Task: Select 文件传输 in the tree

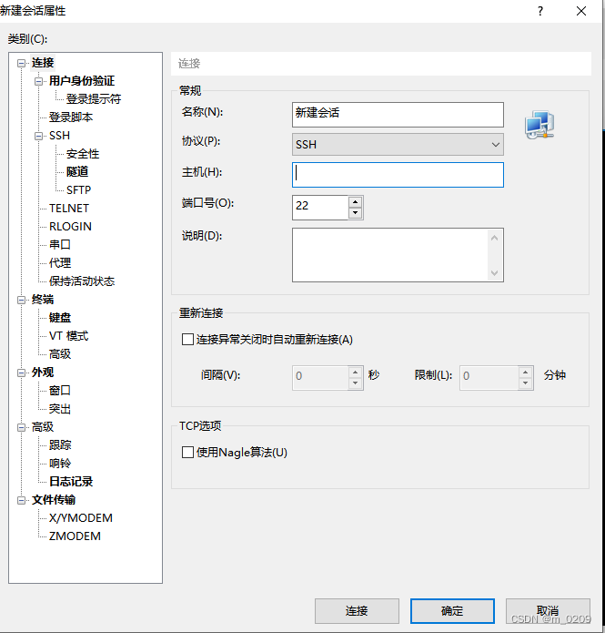Action: pos(54,500)
